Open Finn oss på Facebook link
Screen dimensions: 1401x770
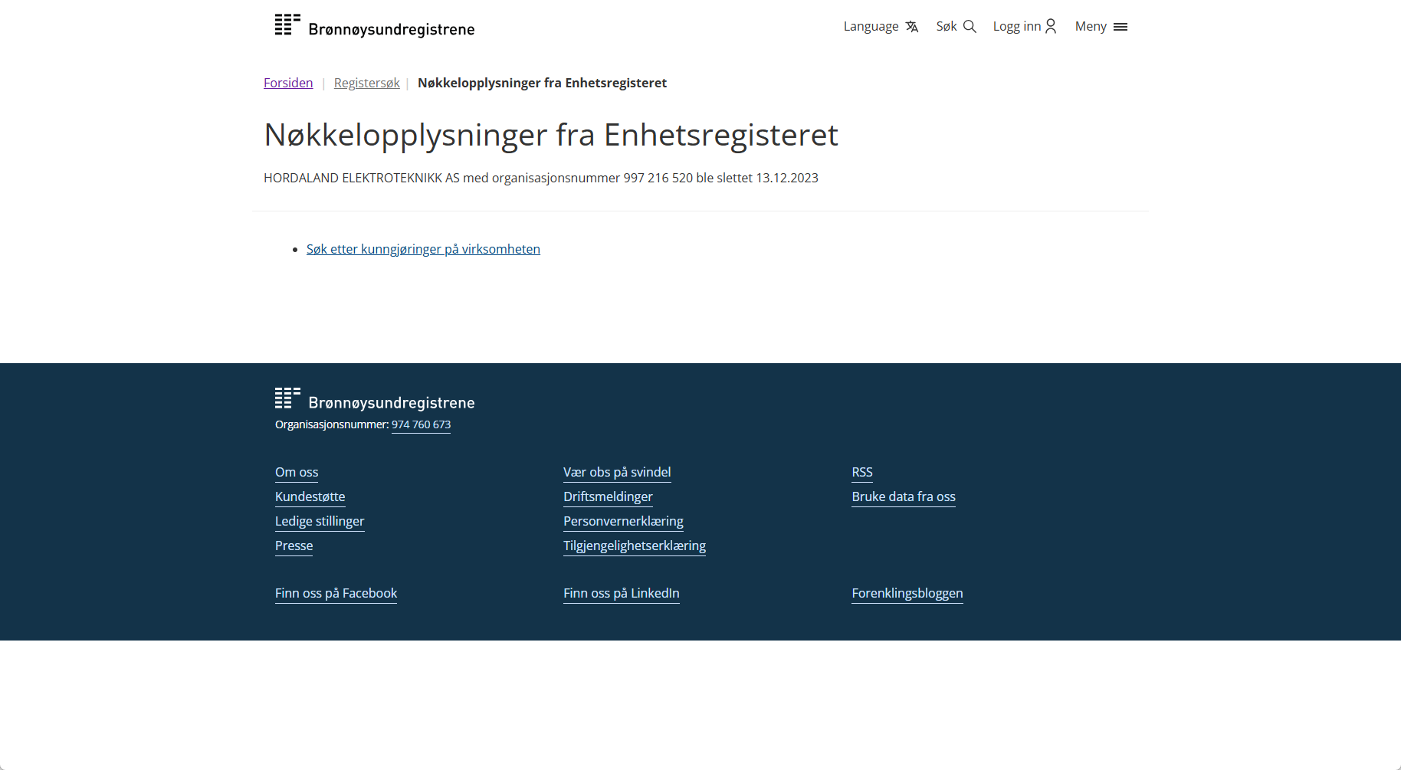click(336, 593)
